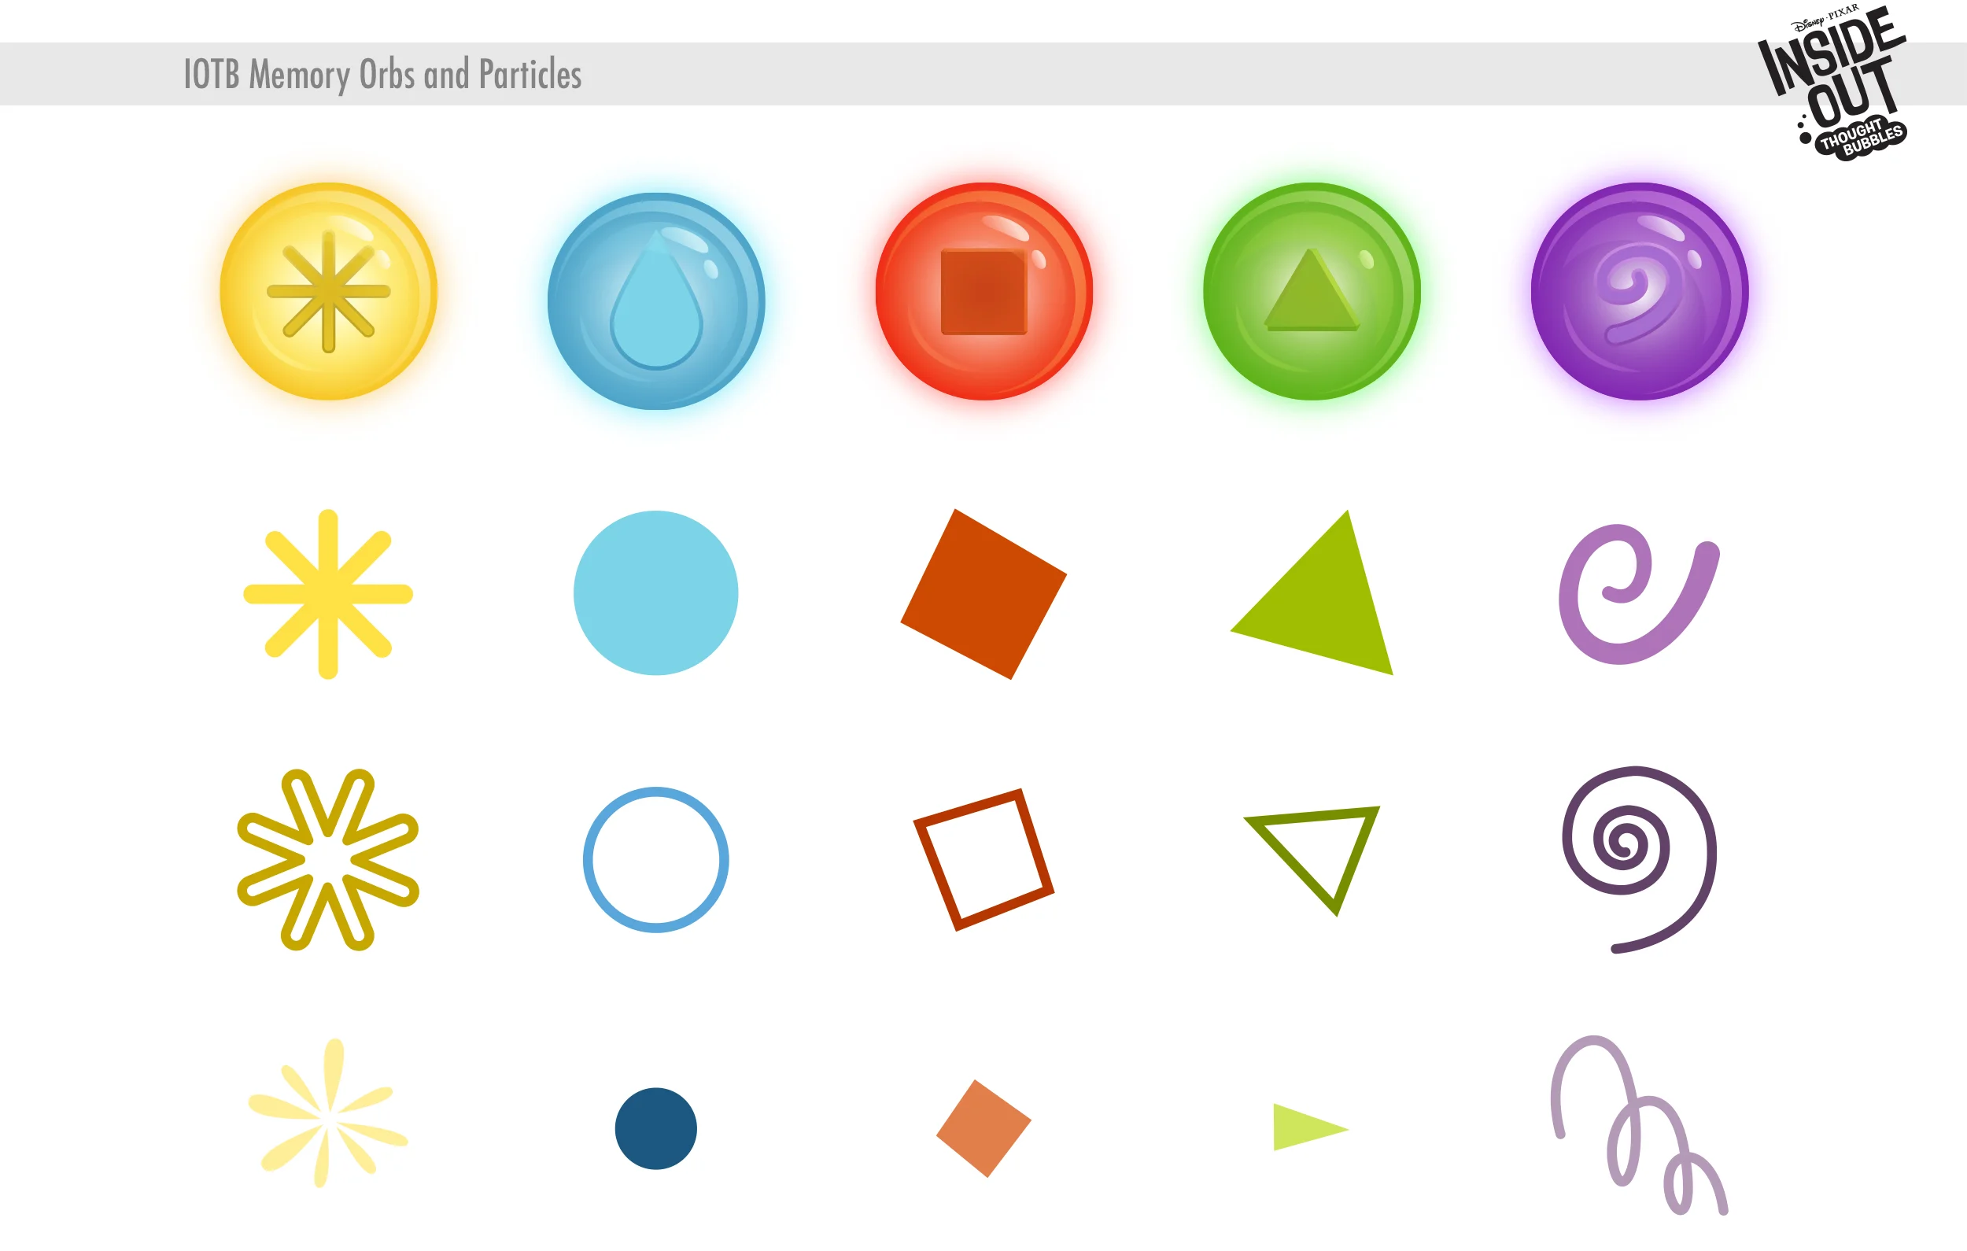
Task: Select the pale yellow petal burst
Action: pos(328,1113)
